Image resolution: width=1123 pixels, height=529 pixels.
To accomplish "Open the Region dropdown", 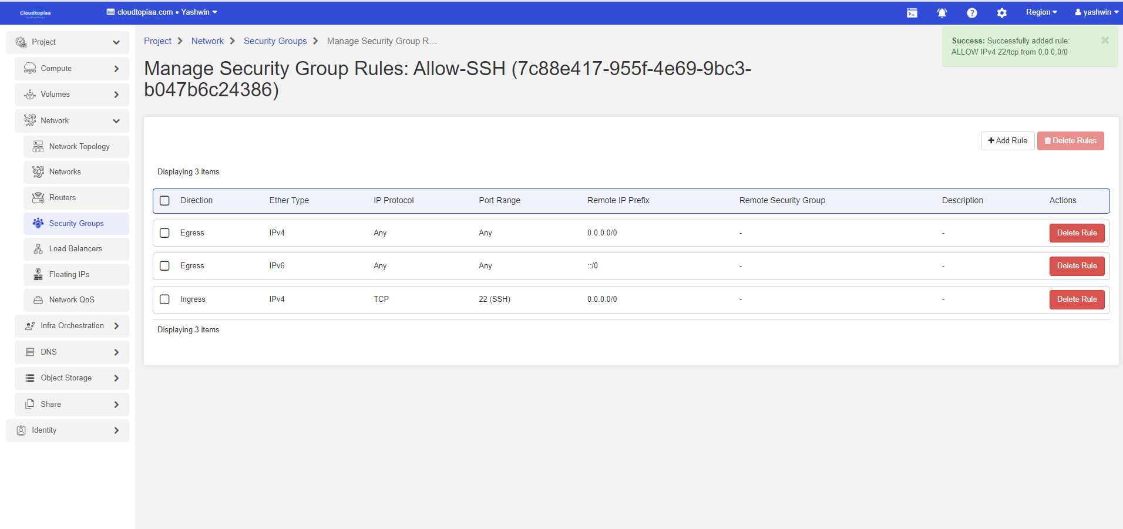I will tap(1041, 12).
